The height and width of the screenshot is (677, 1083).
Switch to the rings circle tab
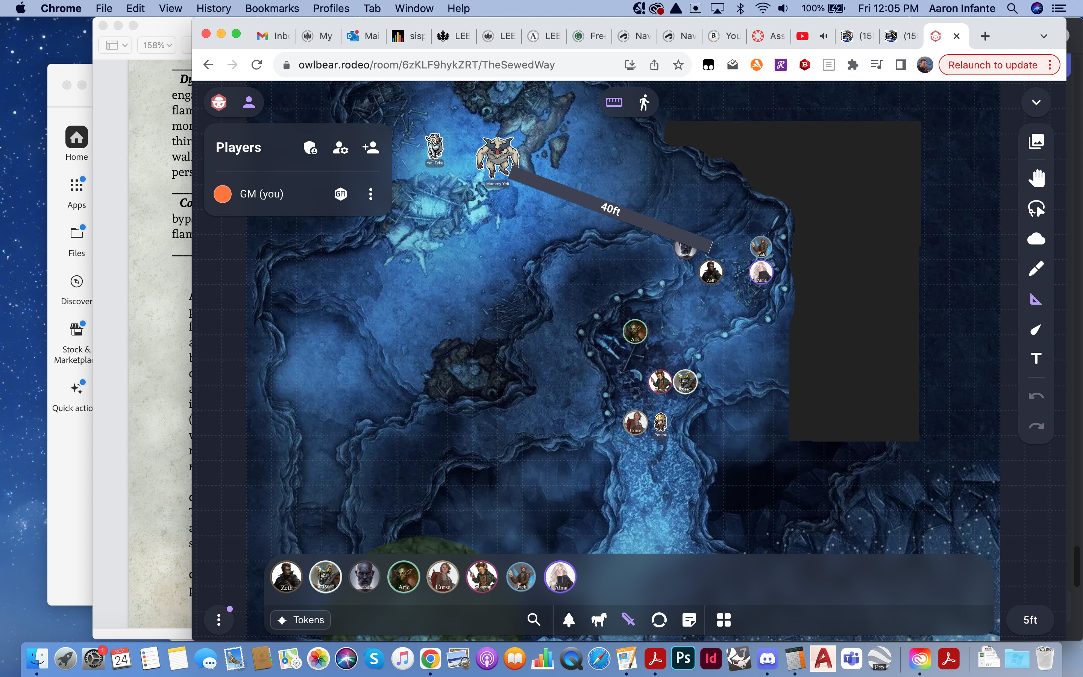(x=659, y=620)
